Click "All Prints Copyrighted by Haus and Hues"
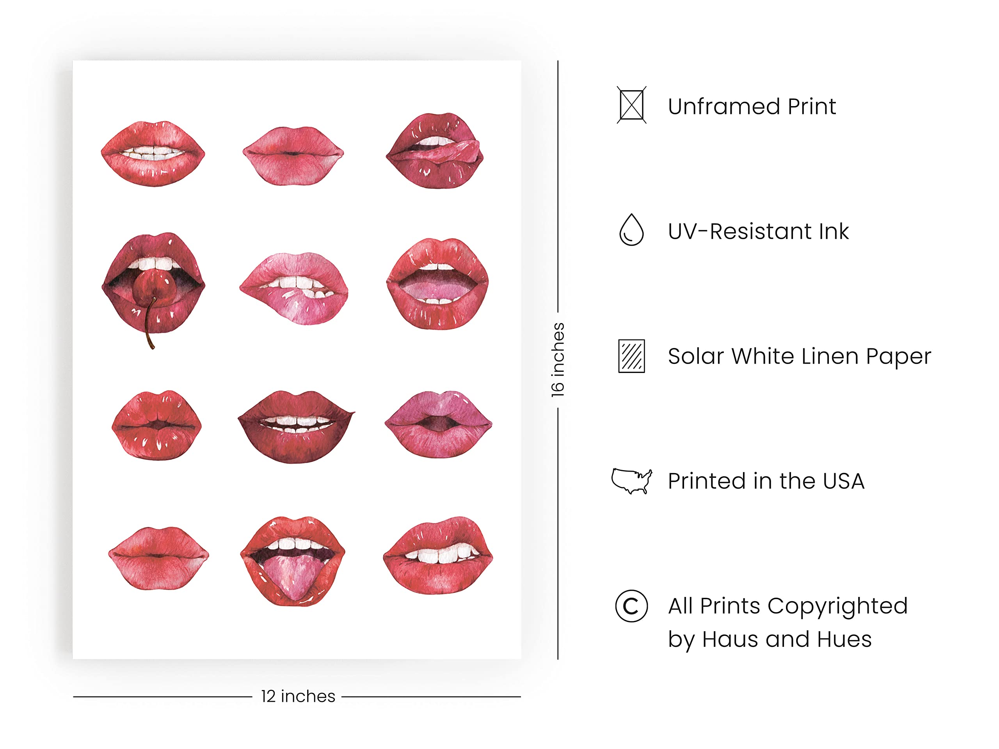Image resolution: width=999 pixels, height=749 pixels. pos(787,622)
